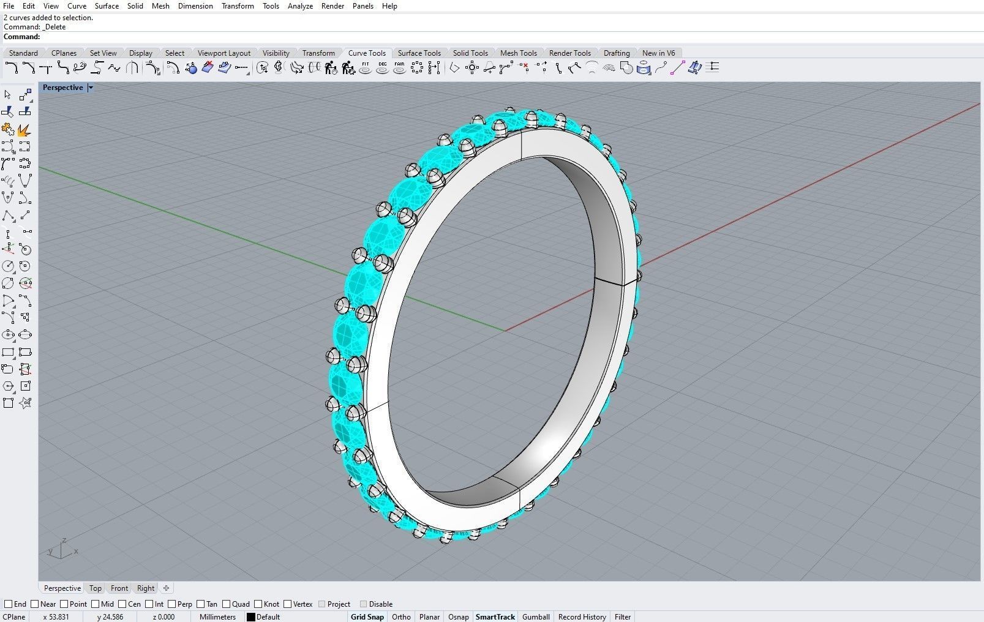Switch to the Surface Tools toolbar tab
The image size is (984, 622).
(x=419, y=53)
